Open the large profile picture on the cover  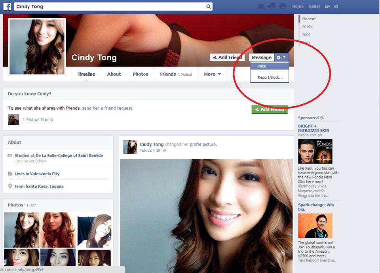(x=37, y=47)
